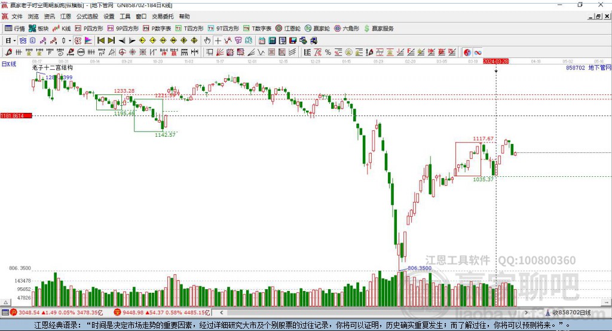This screenshot has width=612, height=331.
Task: Jump to first bar with skip-to-start icon
Action: point(100,41)
